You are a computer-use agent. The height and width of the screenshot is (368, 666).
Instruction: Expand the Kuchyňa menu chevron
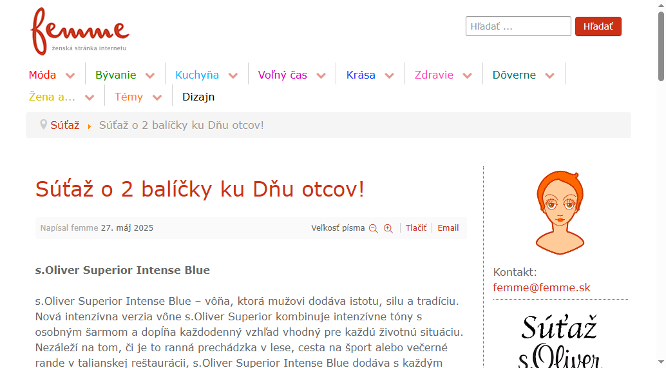(x=233, y=75)
